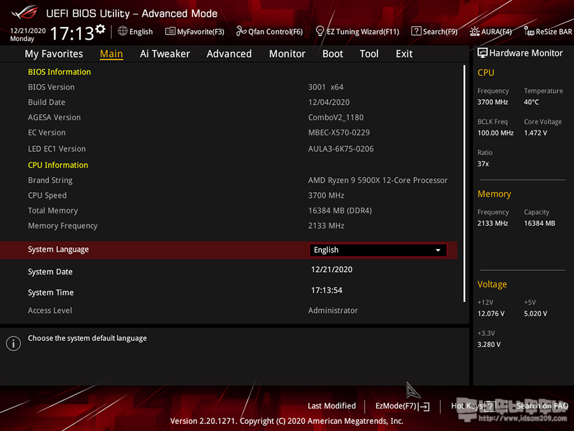Click MyFavorite(F3) label
Viewport: 574px width, 431px height.
[201, 32]
